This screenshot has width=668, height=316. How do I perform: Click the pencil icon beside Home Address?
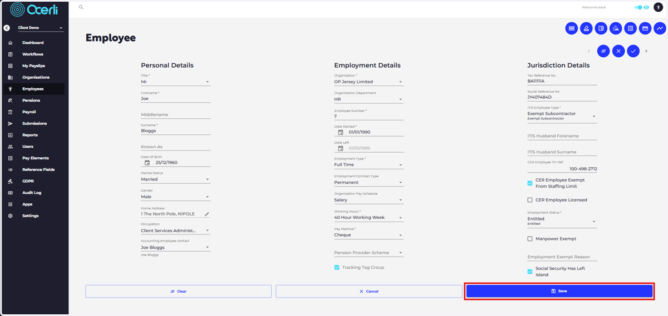coord(207,214)
